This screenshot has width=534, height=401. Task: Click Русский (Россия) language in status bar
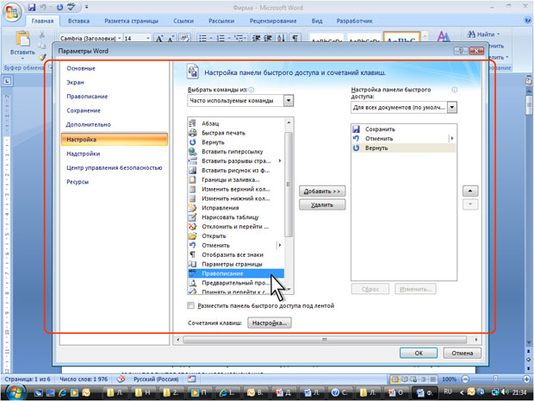click(156, 379)
